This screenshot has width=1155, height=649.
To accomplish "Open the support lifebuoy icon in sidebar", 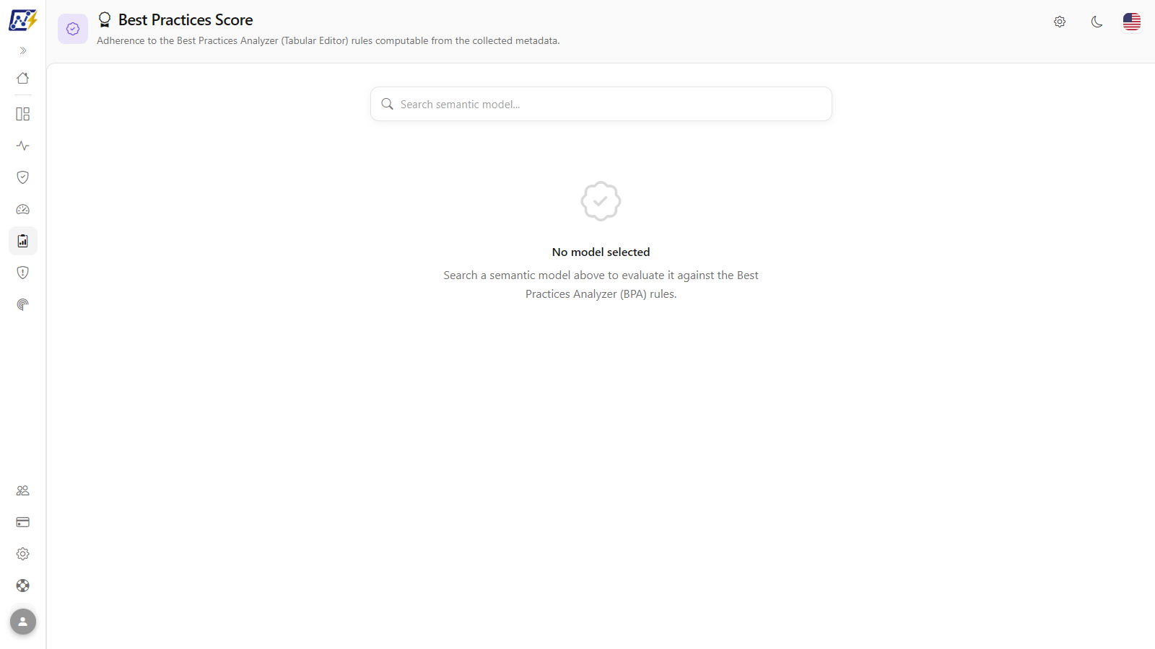I will (x=23, y=586).
